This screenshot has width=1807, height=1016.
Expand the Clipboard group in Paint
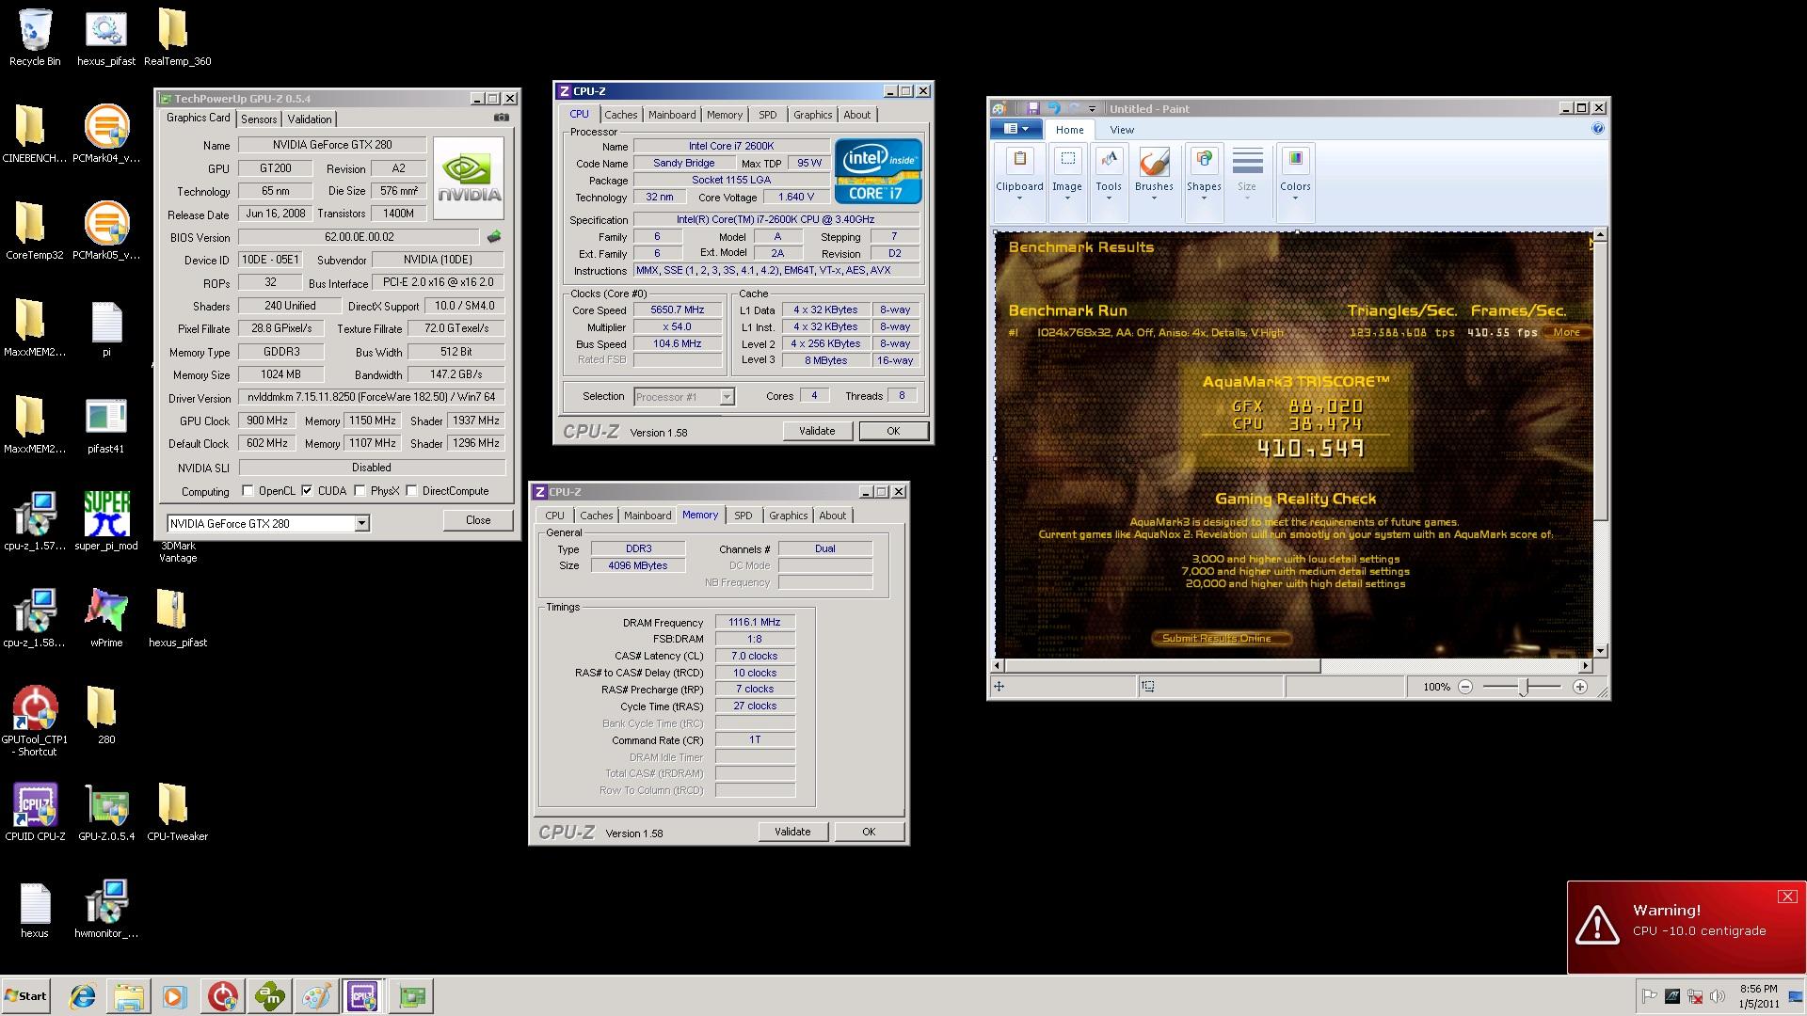(1019, 185)
